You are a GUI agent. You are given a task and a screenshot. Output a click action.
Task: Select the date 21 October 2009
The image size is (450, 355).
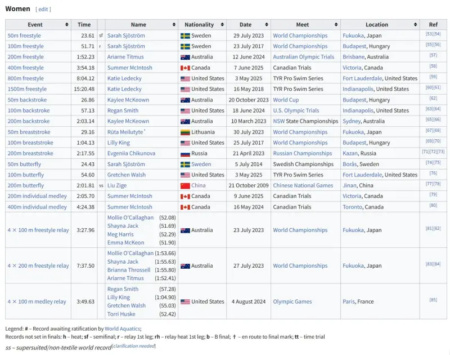coord(249,186)
